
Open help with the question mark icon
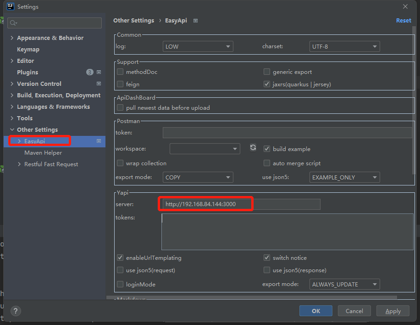click(16, 311)
